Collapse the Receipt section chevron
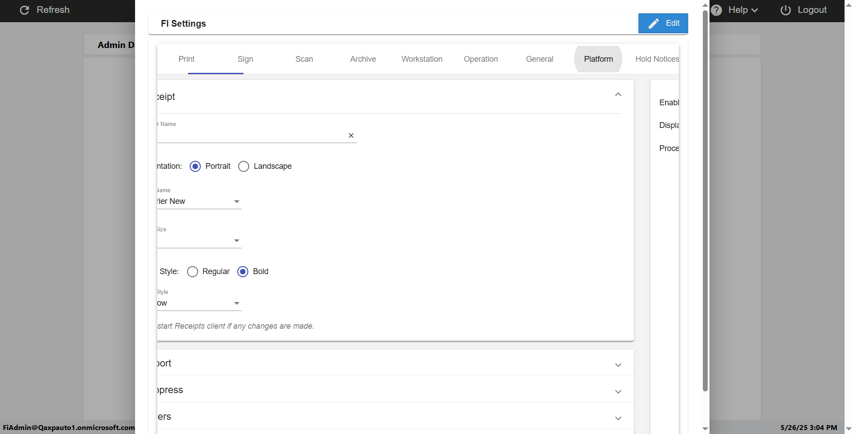The width and height of the screenshot is (853, 434). click(x=618, y=95)
